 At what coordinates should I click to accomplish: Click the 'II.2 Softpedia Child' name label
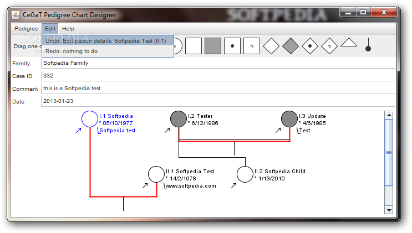[x=280, y=172]
